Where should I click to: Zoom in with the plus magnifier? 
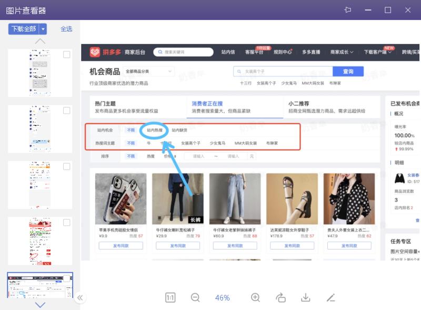click(x=255, y=298)
